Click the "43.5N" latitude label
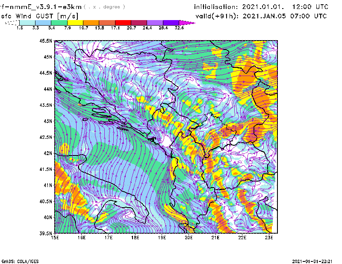 [46, 105]
